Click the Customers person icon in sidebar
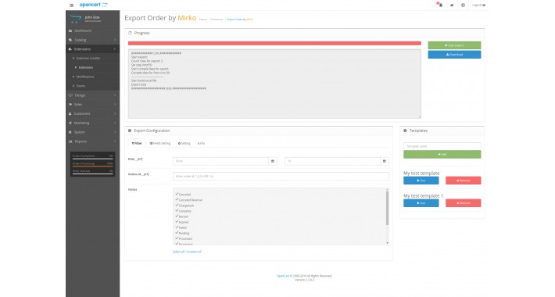This screenshot has width=555, height=297. click(70, 113)
